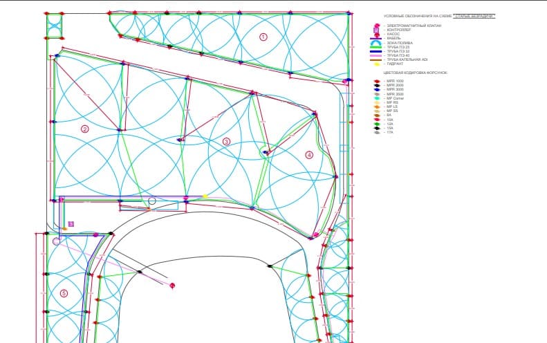Click the "MP LS" nozzle label
This screenshot has width=547, height=343.
[392, 106]
